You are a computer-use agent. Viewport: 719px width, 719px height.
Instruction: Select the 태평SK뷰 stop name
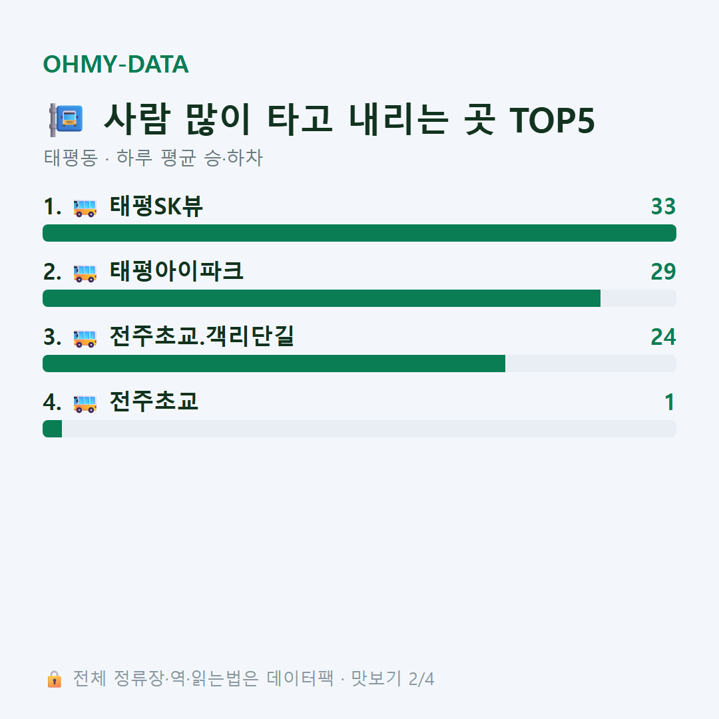coord(156,206)
